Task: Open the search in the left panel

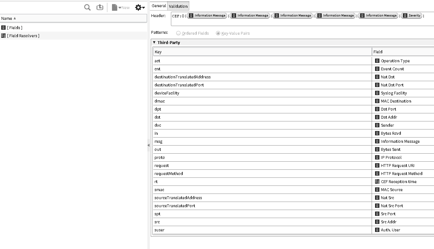Action: click(x=87, y=7)
